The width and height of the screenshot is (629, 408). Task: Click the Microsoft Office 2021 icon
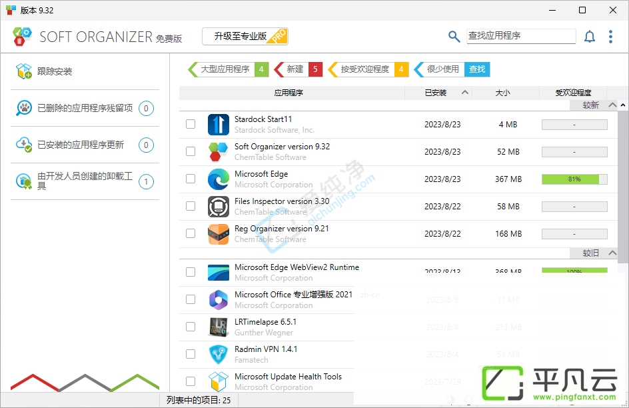point(219,300)
